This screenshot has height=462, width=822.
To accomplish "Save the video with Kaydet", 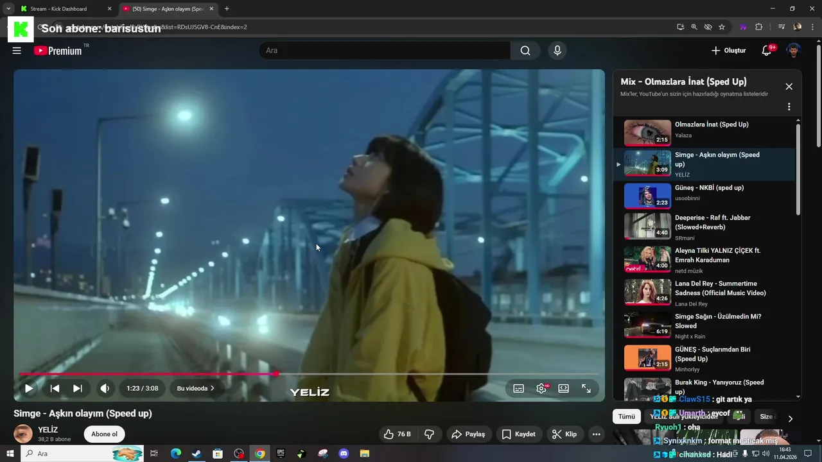I will pyautogui.click(x=518, y=434).
